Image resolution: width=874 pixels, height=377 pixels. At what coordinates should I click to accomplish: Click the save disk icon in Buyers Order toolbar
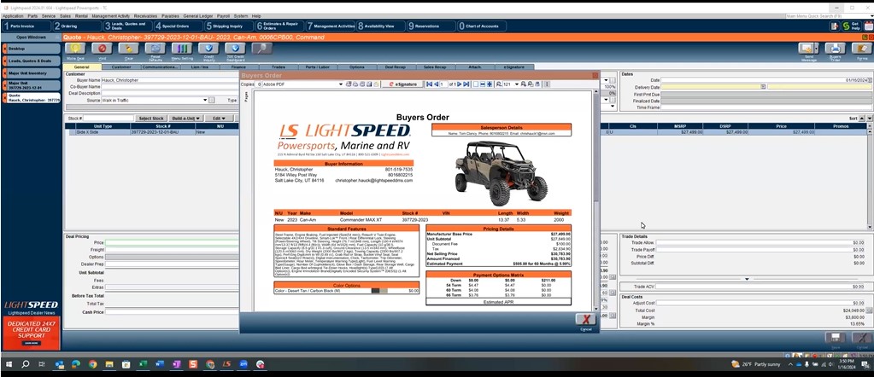pyautogui.click(x=369, y=84)
